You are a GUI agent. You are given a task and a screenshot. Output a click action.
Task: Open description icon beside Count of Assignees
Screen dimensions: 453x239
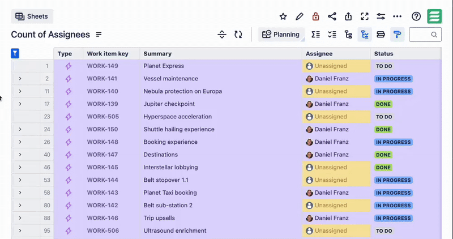(x=99, y=35)
